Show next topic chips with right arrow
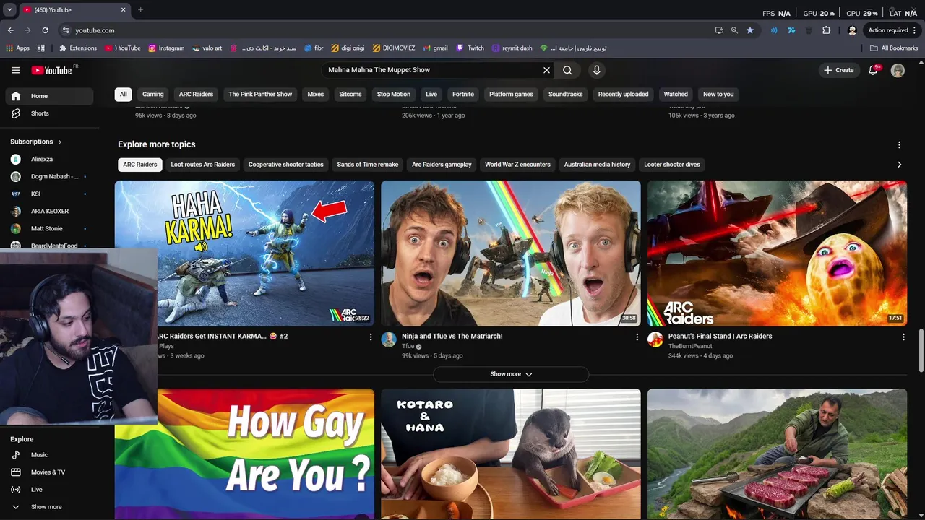The width and height of the screenshot is (925, 520). [x=899, y=165]
